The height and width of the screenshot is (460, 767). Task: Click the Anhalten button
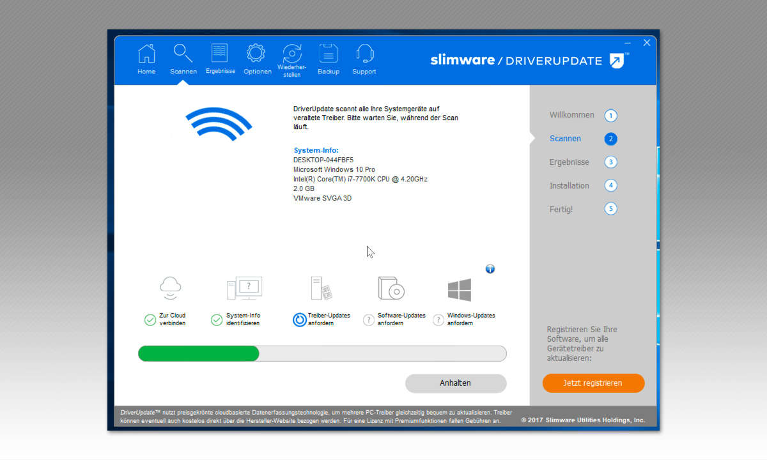[456, 383]
